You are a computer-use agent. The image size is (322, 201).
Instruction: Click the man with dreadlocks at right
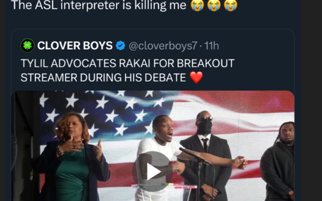point(278,162)
